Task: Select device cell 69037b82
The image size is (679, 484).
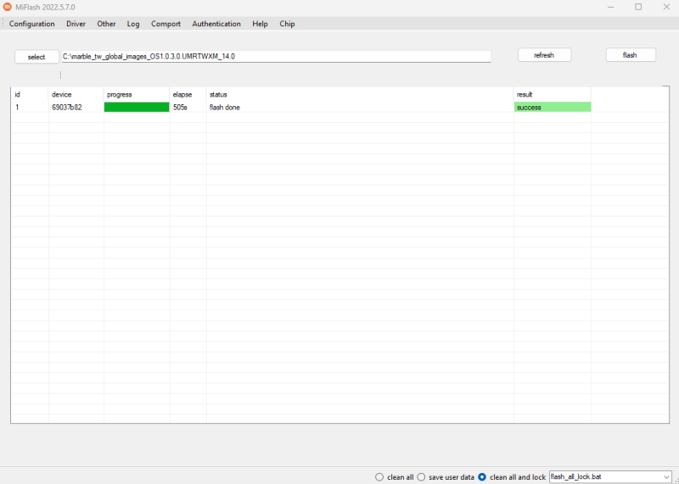Action: point(76,108)
